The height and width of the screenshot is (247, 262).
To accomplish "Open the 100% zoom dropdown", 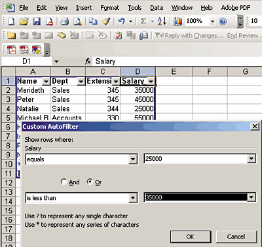I will [x=212, y=22].
